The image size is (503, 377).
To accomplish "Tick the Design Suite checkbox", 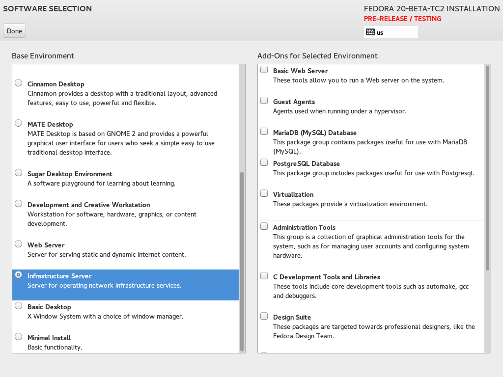I will pos(264,316).
